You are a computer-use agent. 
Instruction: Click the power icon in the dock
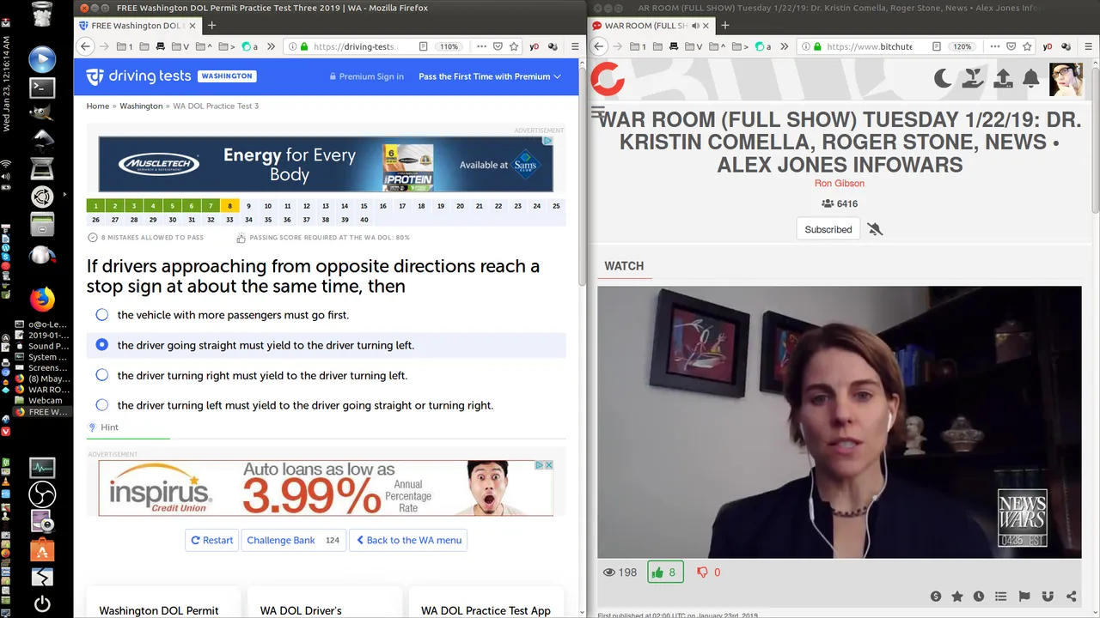[x=42, y=603]
